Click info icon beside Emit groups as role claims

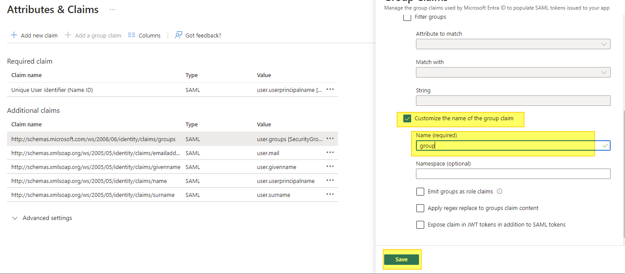click(500, 191)
